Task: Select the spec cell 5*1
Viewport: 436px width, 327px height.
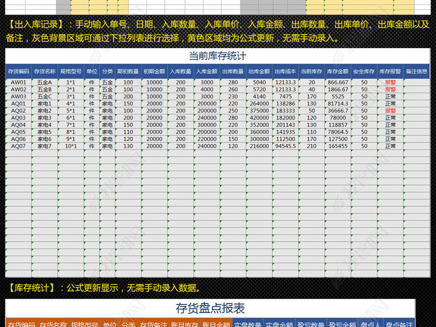Action: [x=71, y=111]
